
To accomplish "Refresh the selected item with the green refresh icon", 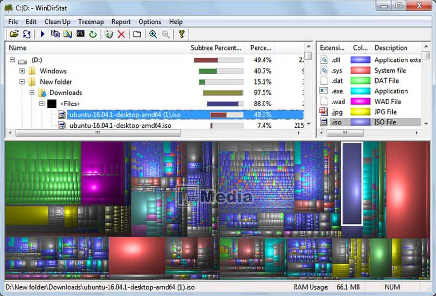I will [94, 34].
